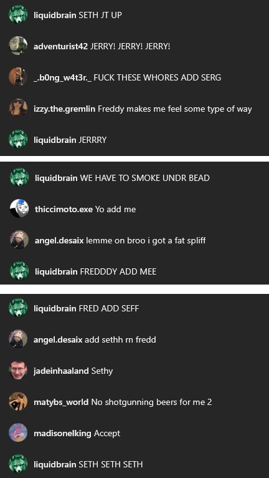
Task: Open liquidbrain avatar next to SETH SETH SETH
Action: click(18, 464)
